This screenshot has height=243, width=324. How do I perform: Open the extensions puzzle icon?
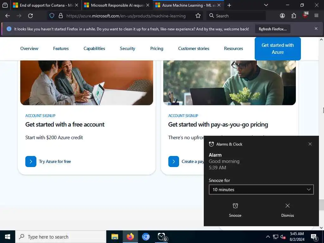click(x=294, y=16)
